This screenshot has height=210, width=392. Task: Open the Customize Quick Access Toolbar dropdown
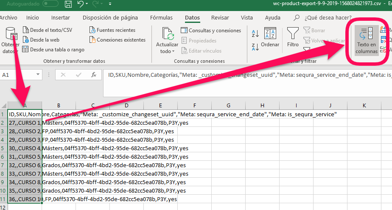click(110, 4)
